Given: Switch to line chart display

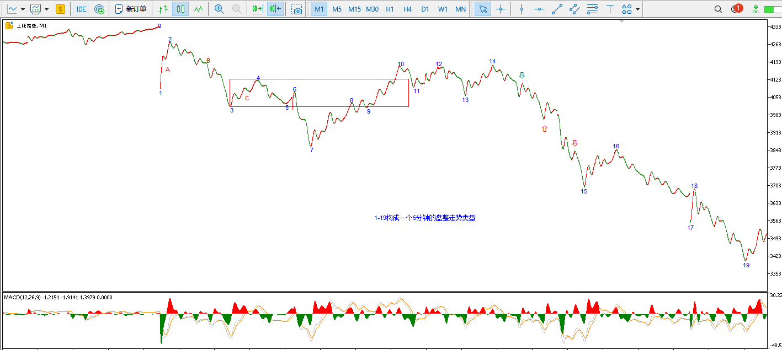Looking at the screenshot, I should coord(198,9).
